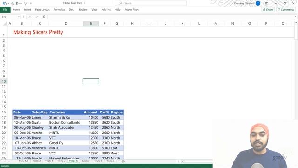298x168 pixels.
Task: Click inside the formula bar input
Action: pos(171,17)
